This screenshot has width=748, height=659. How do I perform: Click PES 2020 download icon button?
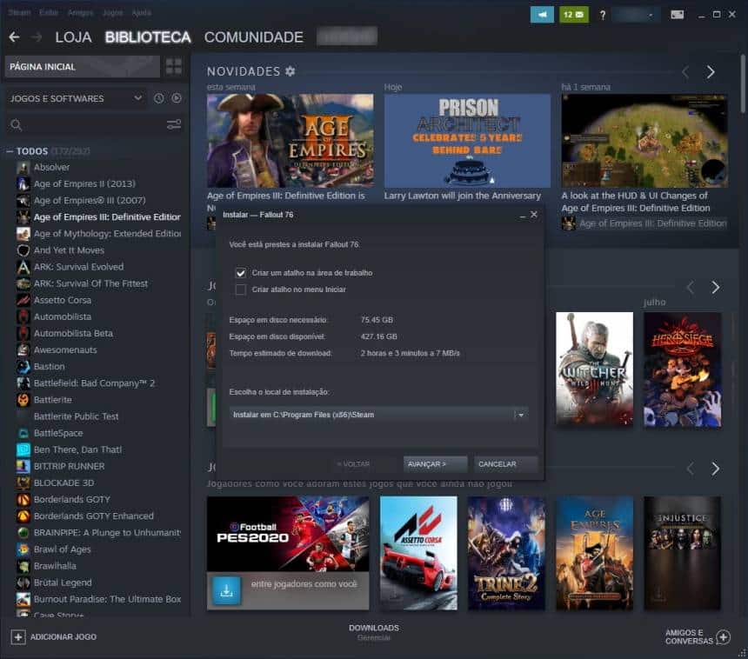point(227,591)
